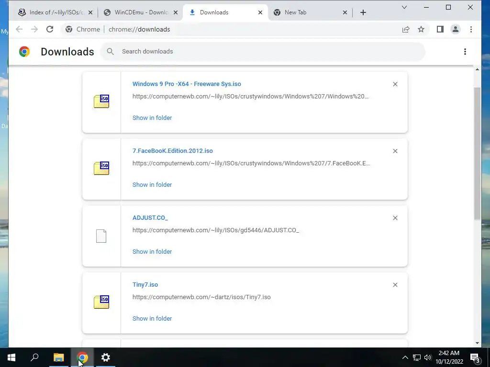Show ADJUST.CO_ in folder
Image resolution: width=490 pixels, height=367 pixels.
click(x=152, y=251)
